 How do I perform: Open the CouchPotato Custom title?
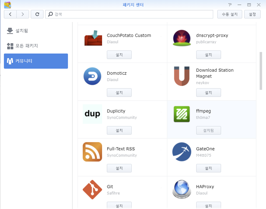[129, 36]
